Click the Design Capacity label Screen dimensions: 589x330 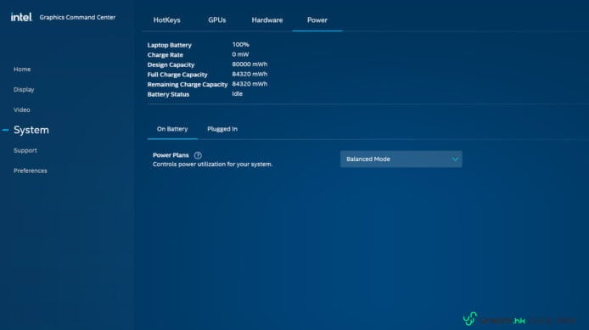coord(171,64)
